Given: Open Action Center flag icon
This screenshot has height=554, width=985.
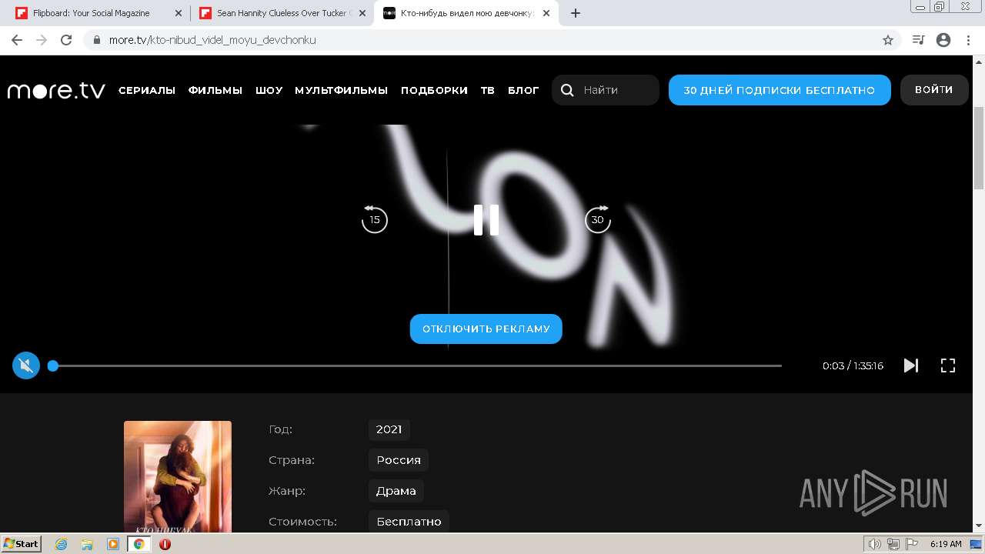Looking at the screenshot, I should coord(911,544).
